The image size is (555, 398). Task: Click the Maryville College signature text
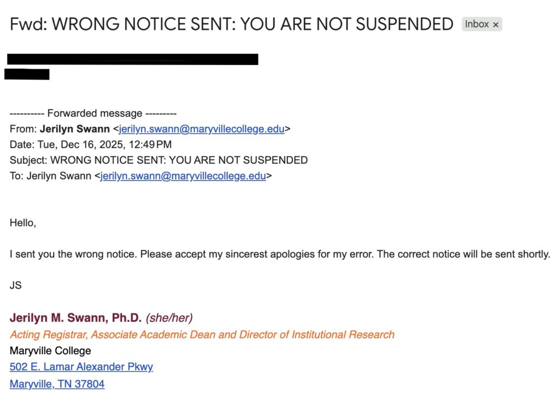point(50,350)
